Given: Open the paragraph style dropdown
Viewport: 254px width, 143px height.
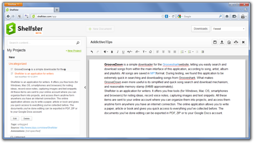Looking at the screenshot, I should [105, 52].
